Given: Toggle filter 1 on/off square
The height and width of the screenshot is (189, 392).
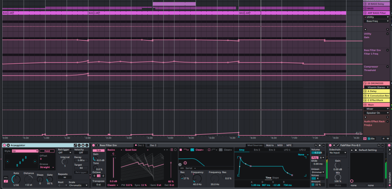Looking at the screenshot, I should 181,150.
